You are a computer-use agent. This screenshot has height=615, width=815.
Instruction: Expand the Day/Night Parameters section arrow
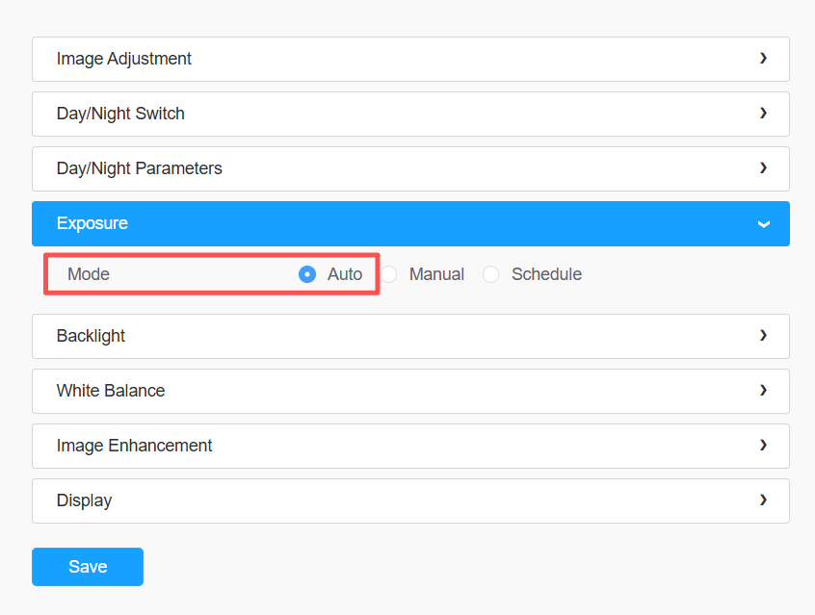[763, 167]
